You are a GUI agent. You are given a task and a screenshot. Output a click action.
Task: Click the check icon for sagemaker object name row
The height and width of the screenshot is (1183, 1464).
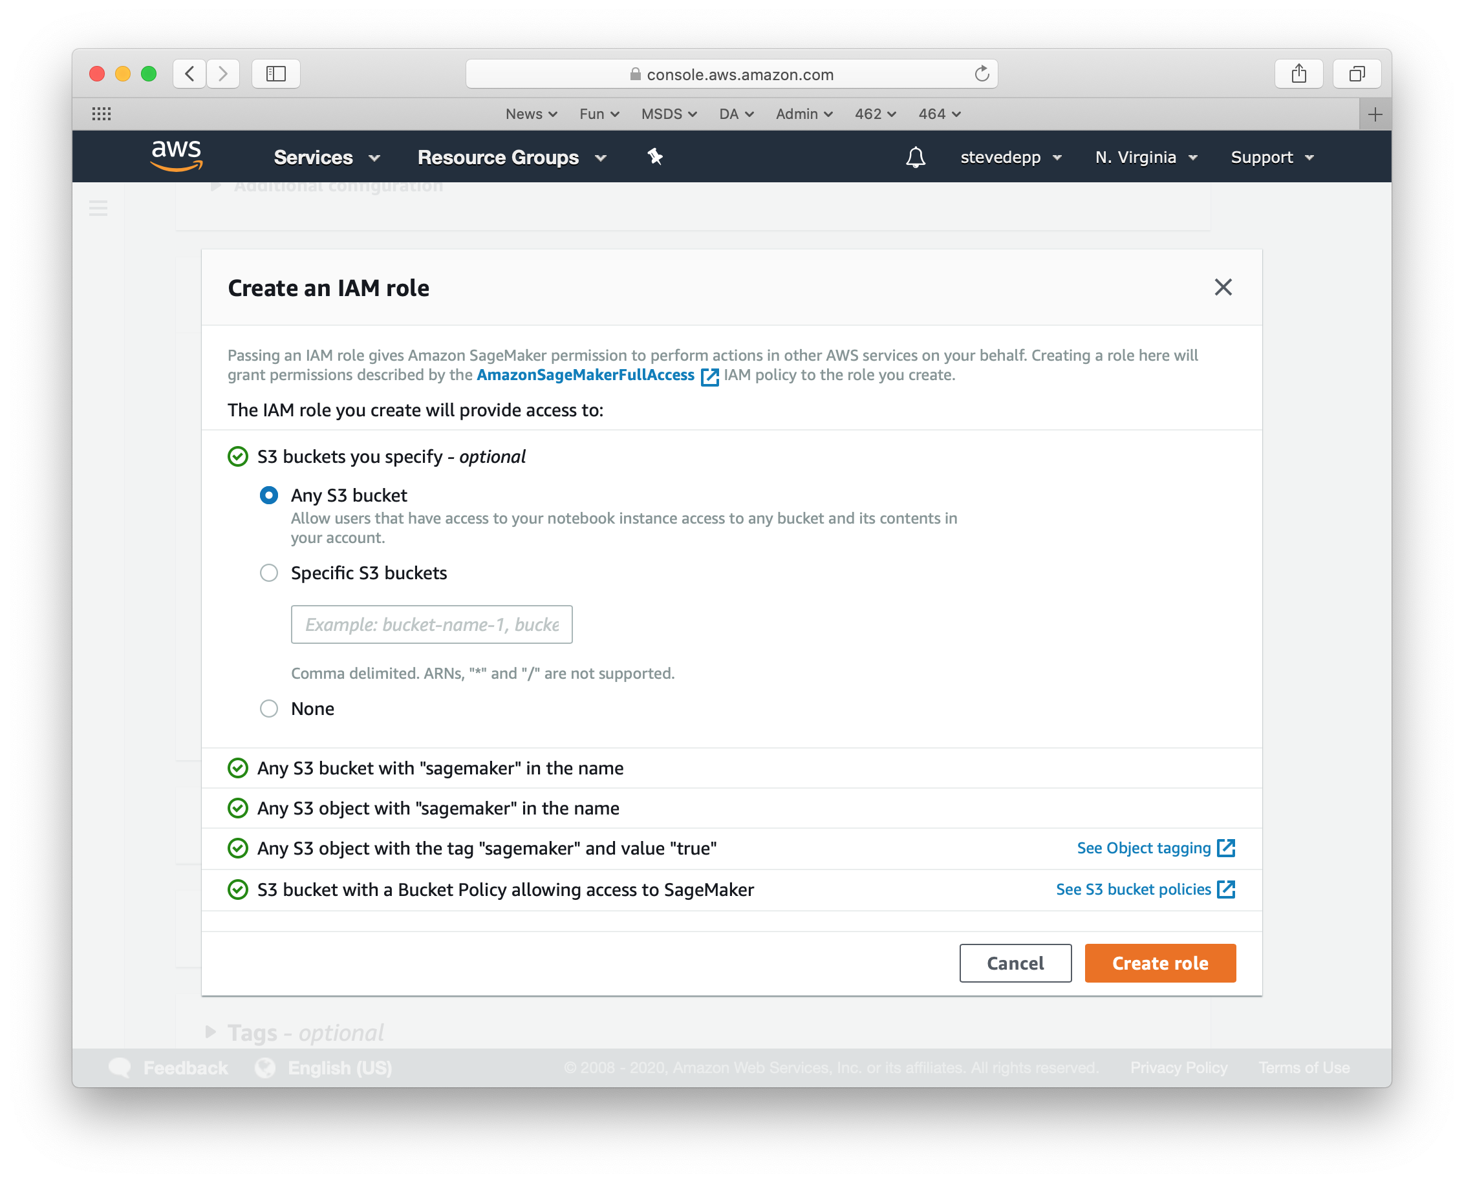(x=238, y=808)
